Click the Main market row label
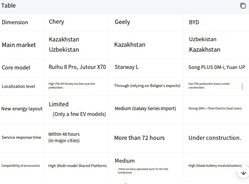Viewport: 249px width, 184px height. (19, 45)
